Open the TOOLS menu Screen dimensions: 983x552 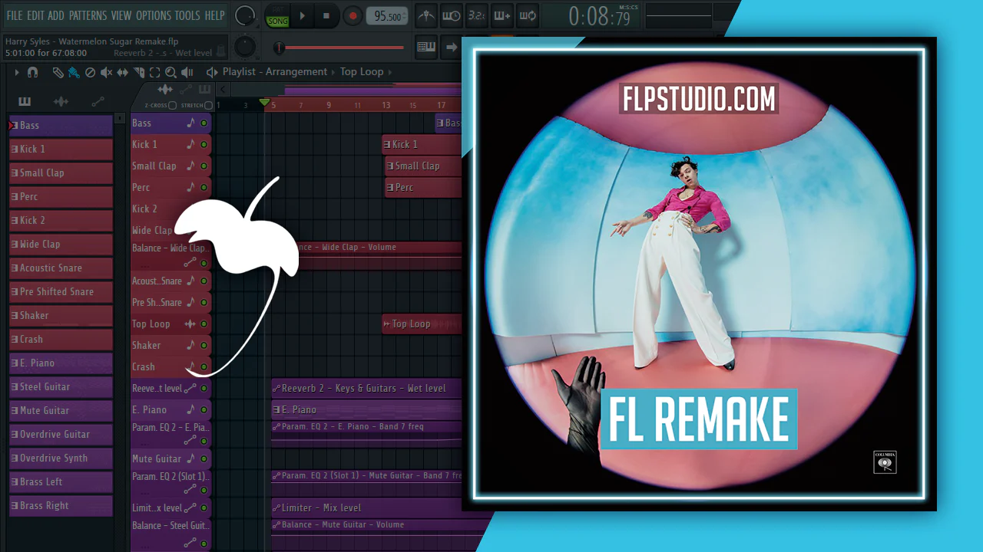tap(187, 15)
